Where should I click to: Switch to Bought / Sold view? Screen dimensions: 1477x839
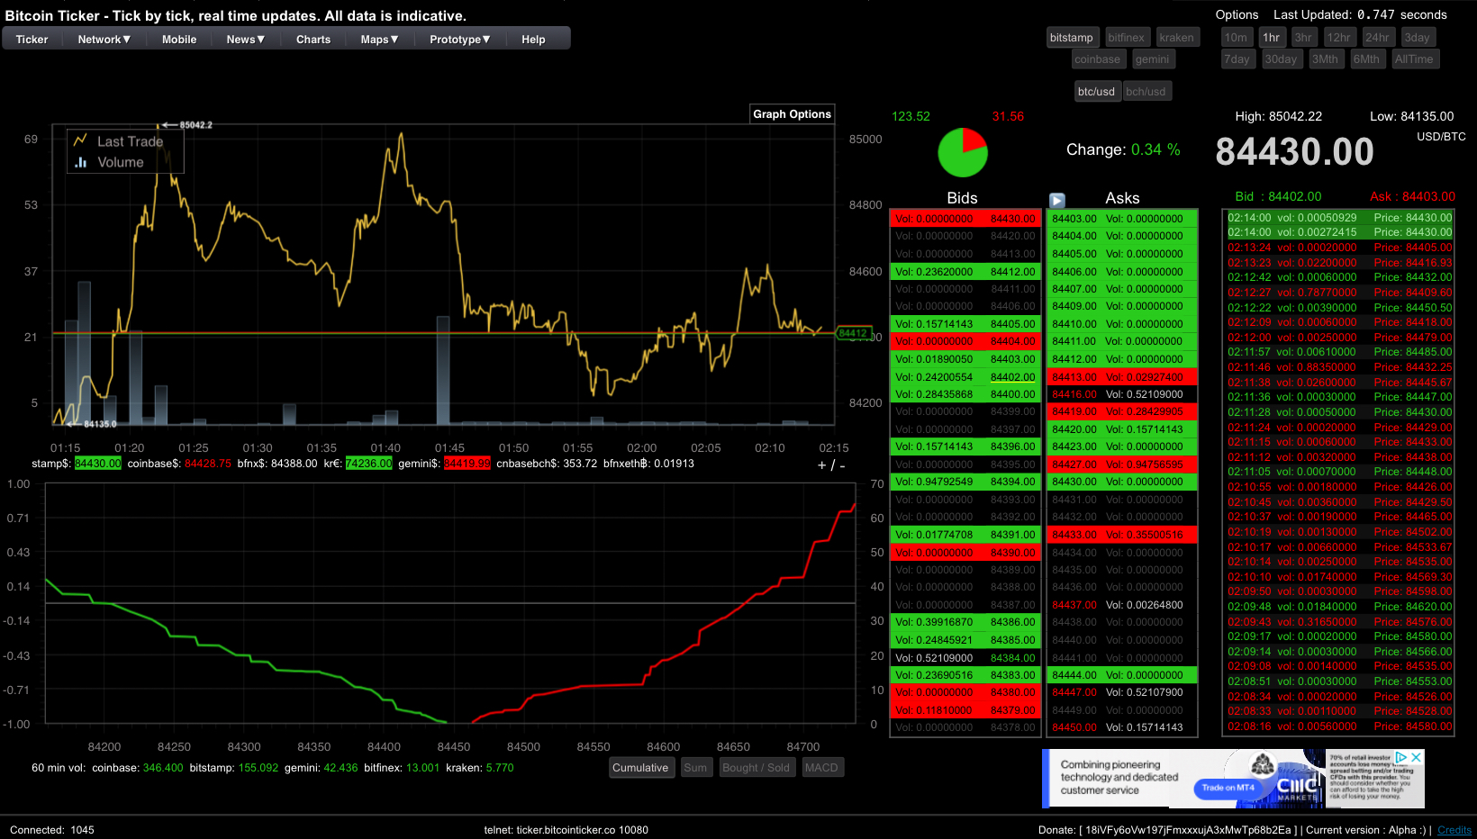756,768
